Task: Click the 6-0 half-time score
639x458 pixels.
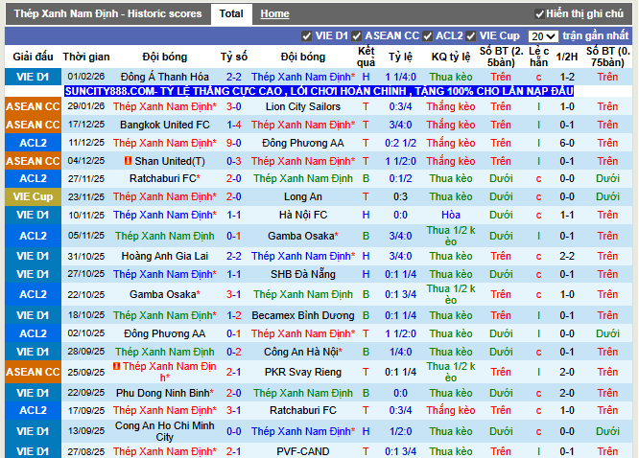Action: (567, 143)
